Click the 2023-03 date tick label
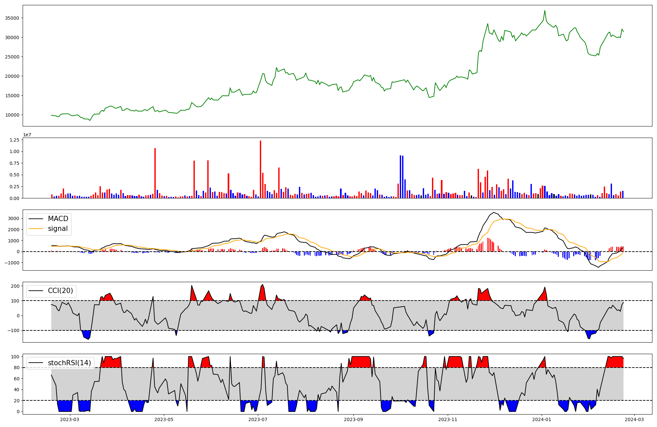Viewport: 657px width, 427px height. click(x=70, y=419)
